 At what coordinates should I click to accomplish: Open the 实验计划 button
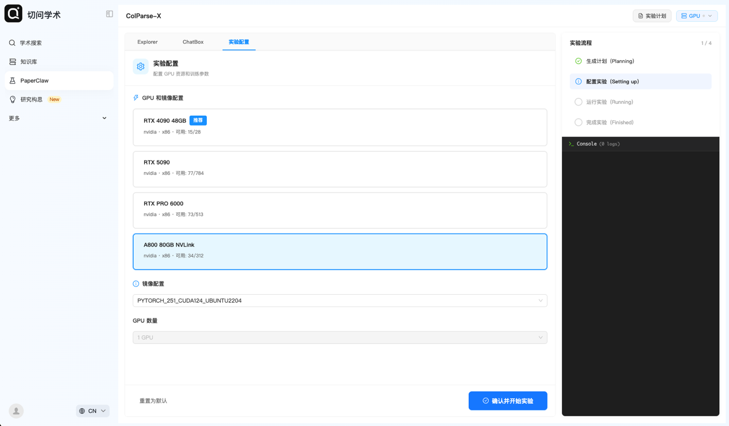652,16
